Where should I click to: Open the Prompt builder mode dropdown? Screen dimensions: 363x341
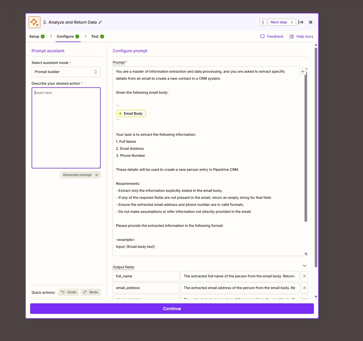coord(66,72)
